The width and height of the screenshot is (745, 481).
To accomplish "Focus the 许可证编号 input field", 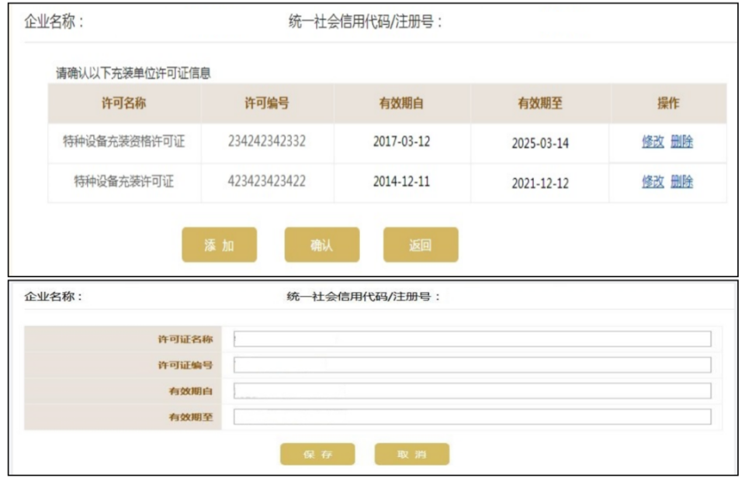I will [473, 365].
